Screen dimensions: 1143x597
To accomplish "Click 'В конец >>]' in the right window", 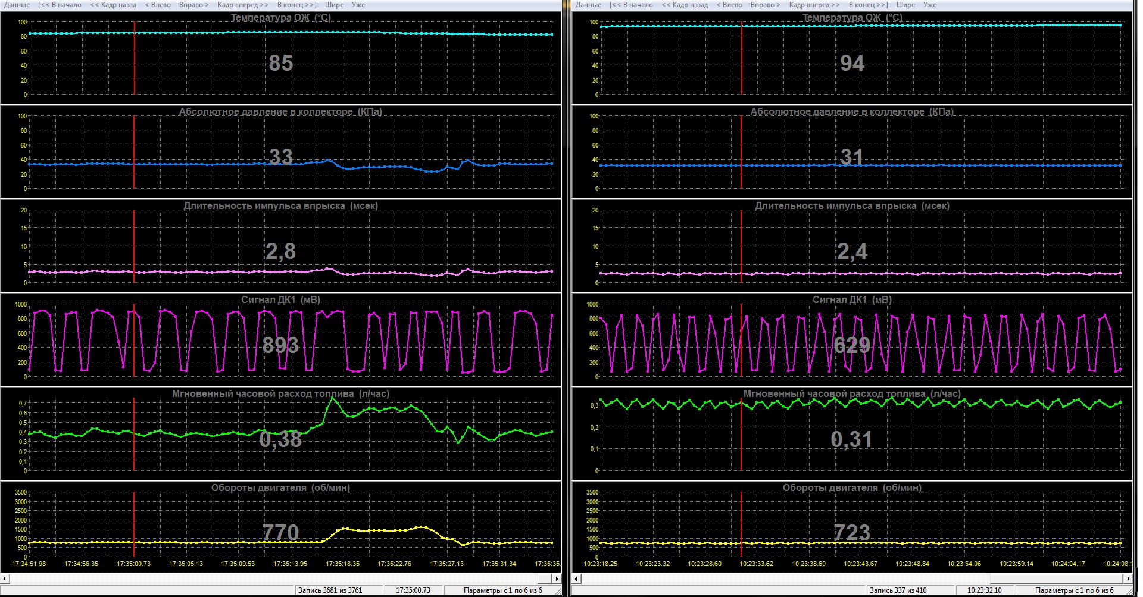I will (869, 5).
